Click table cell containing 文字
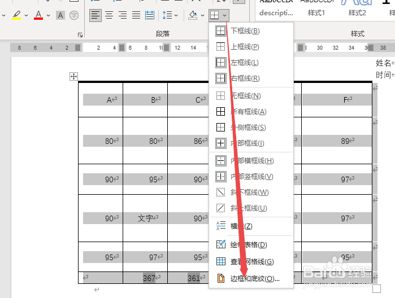The image size is (395, 298). click(145, 218)
